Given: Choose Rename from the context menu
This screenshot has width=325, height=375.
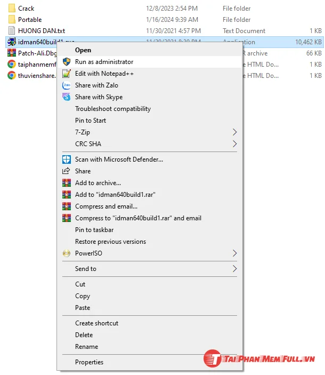Looking at the screenshot, I should 150,347.
